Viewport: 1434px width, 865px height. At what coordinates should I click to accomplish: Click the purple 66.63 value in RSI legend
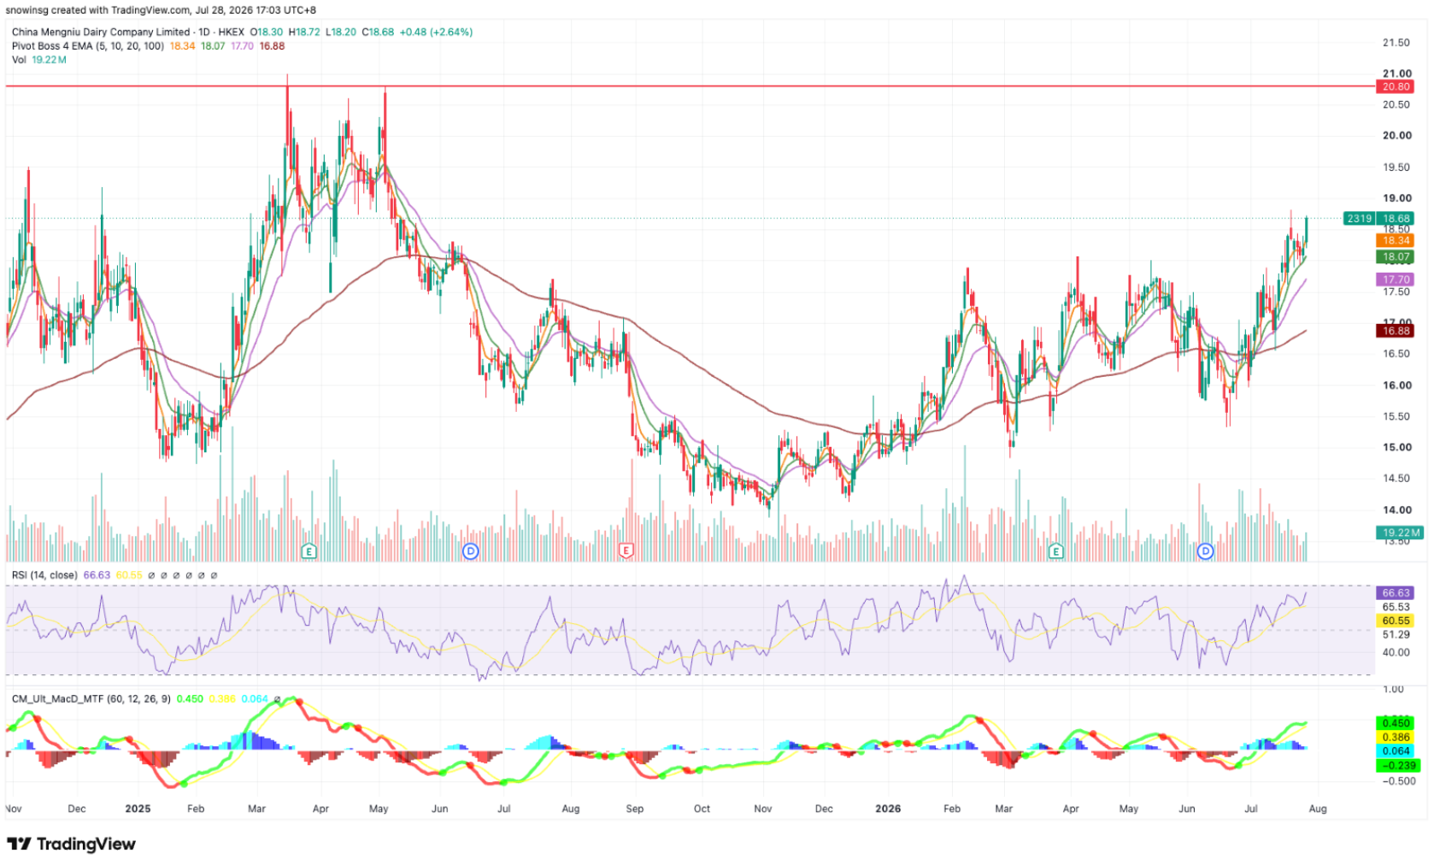[x=97, y=575]
